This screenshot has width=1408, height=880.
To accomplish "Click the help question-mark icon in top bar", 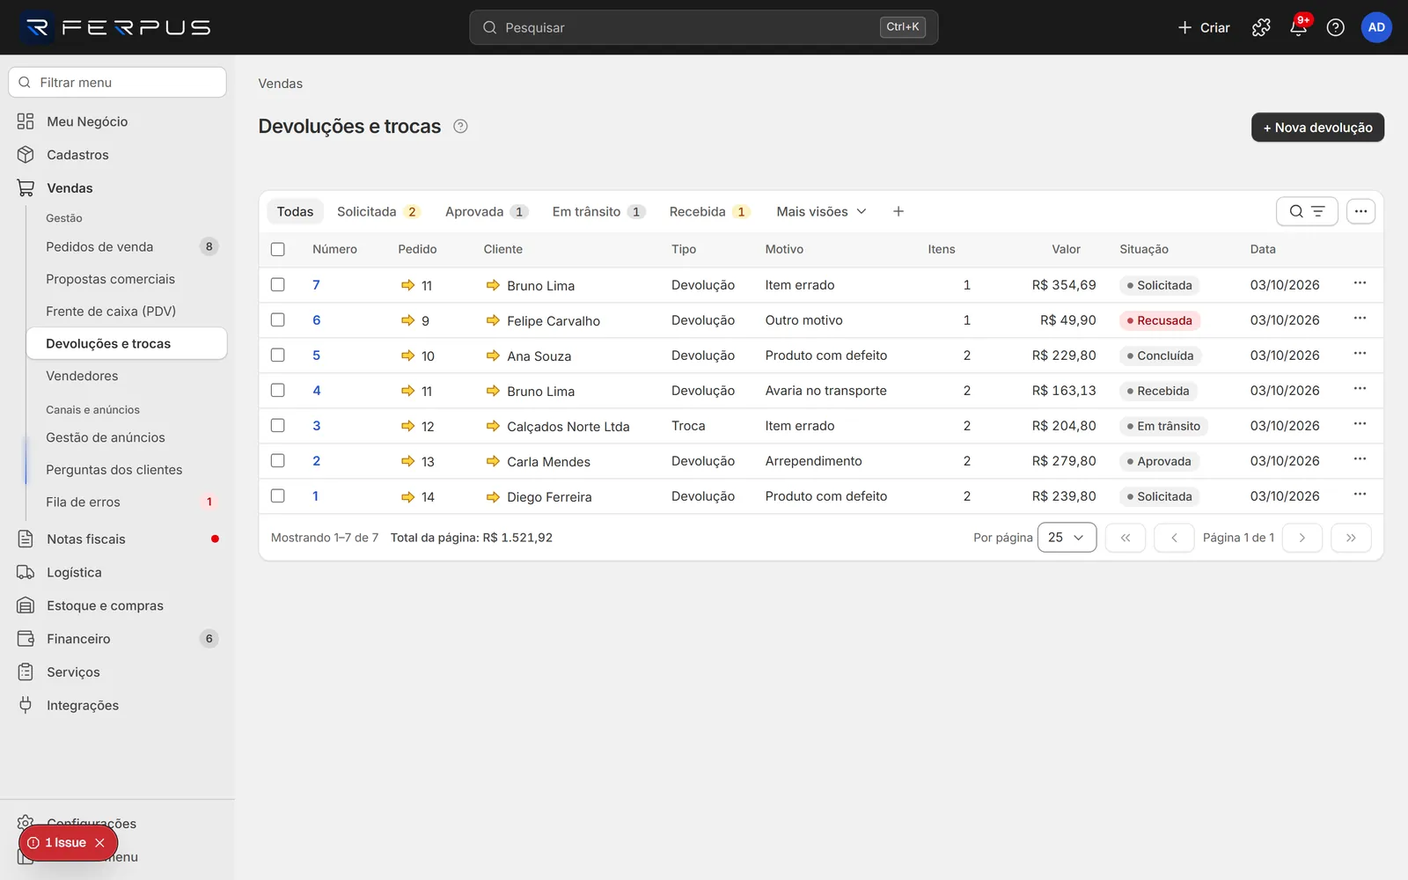I will tap(1335, 27).
